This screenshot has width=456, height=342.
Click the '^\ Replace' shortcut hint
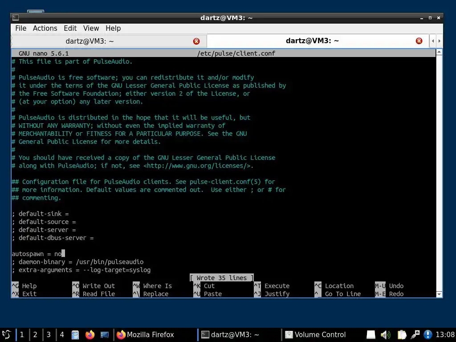(x=151, y=294)
